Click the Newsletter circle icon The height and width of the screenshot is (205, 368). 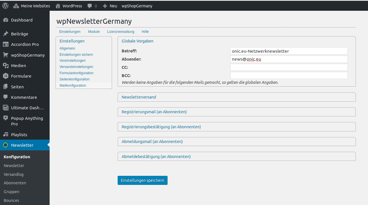(x=5, y=145)
